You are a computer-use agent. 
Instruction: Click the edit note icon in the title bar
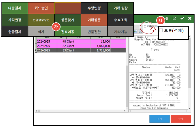click(x=174, y=18)
